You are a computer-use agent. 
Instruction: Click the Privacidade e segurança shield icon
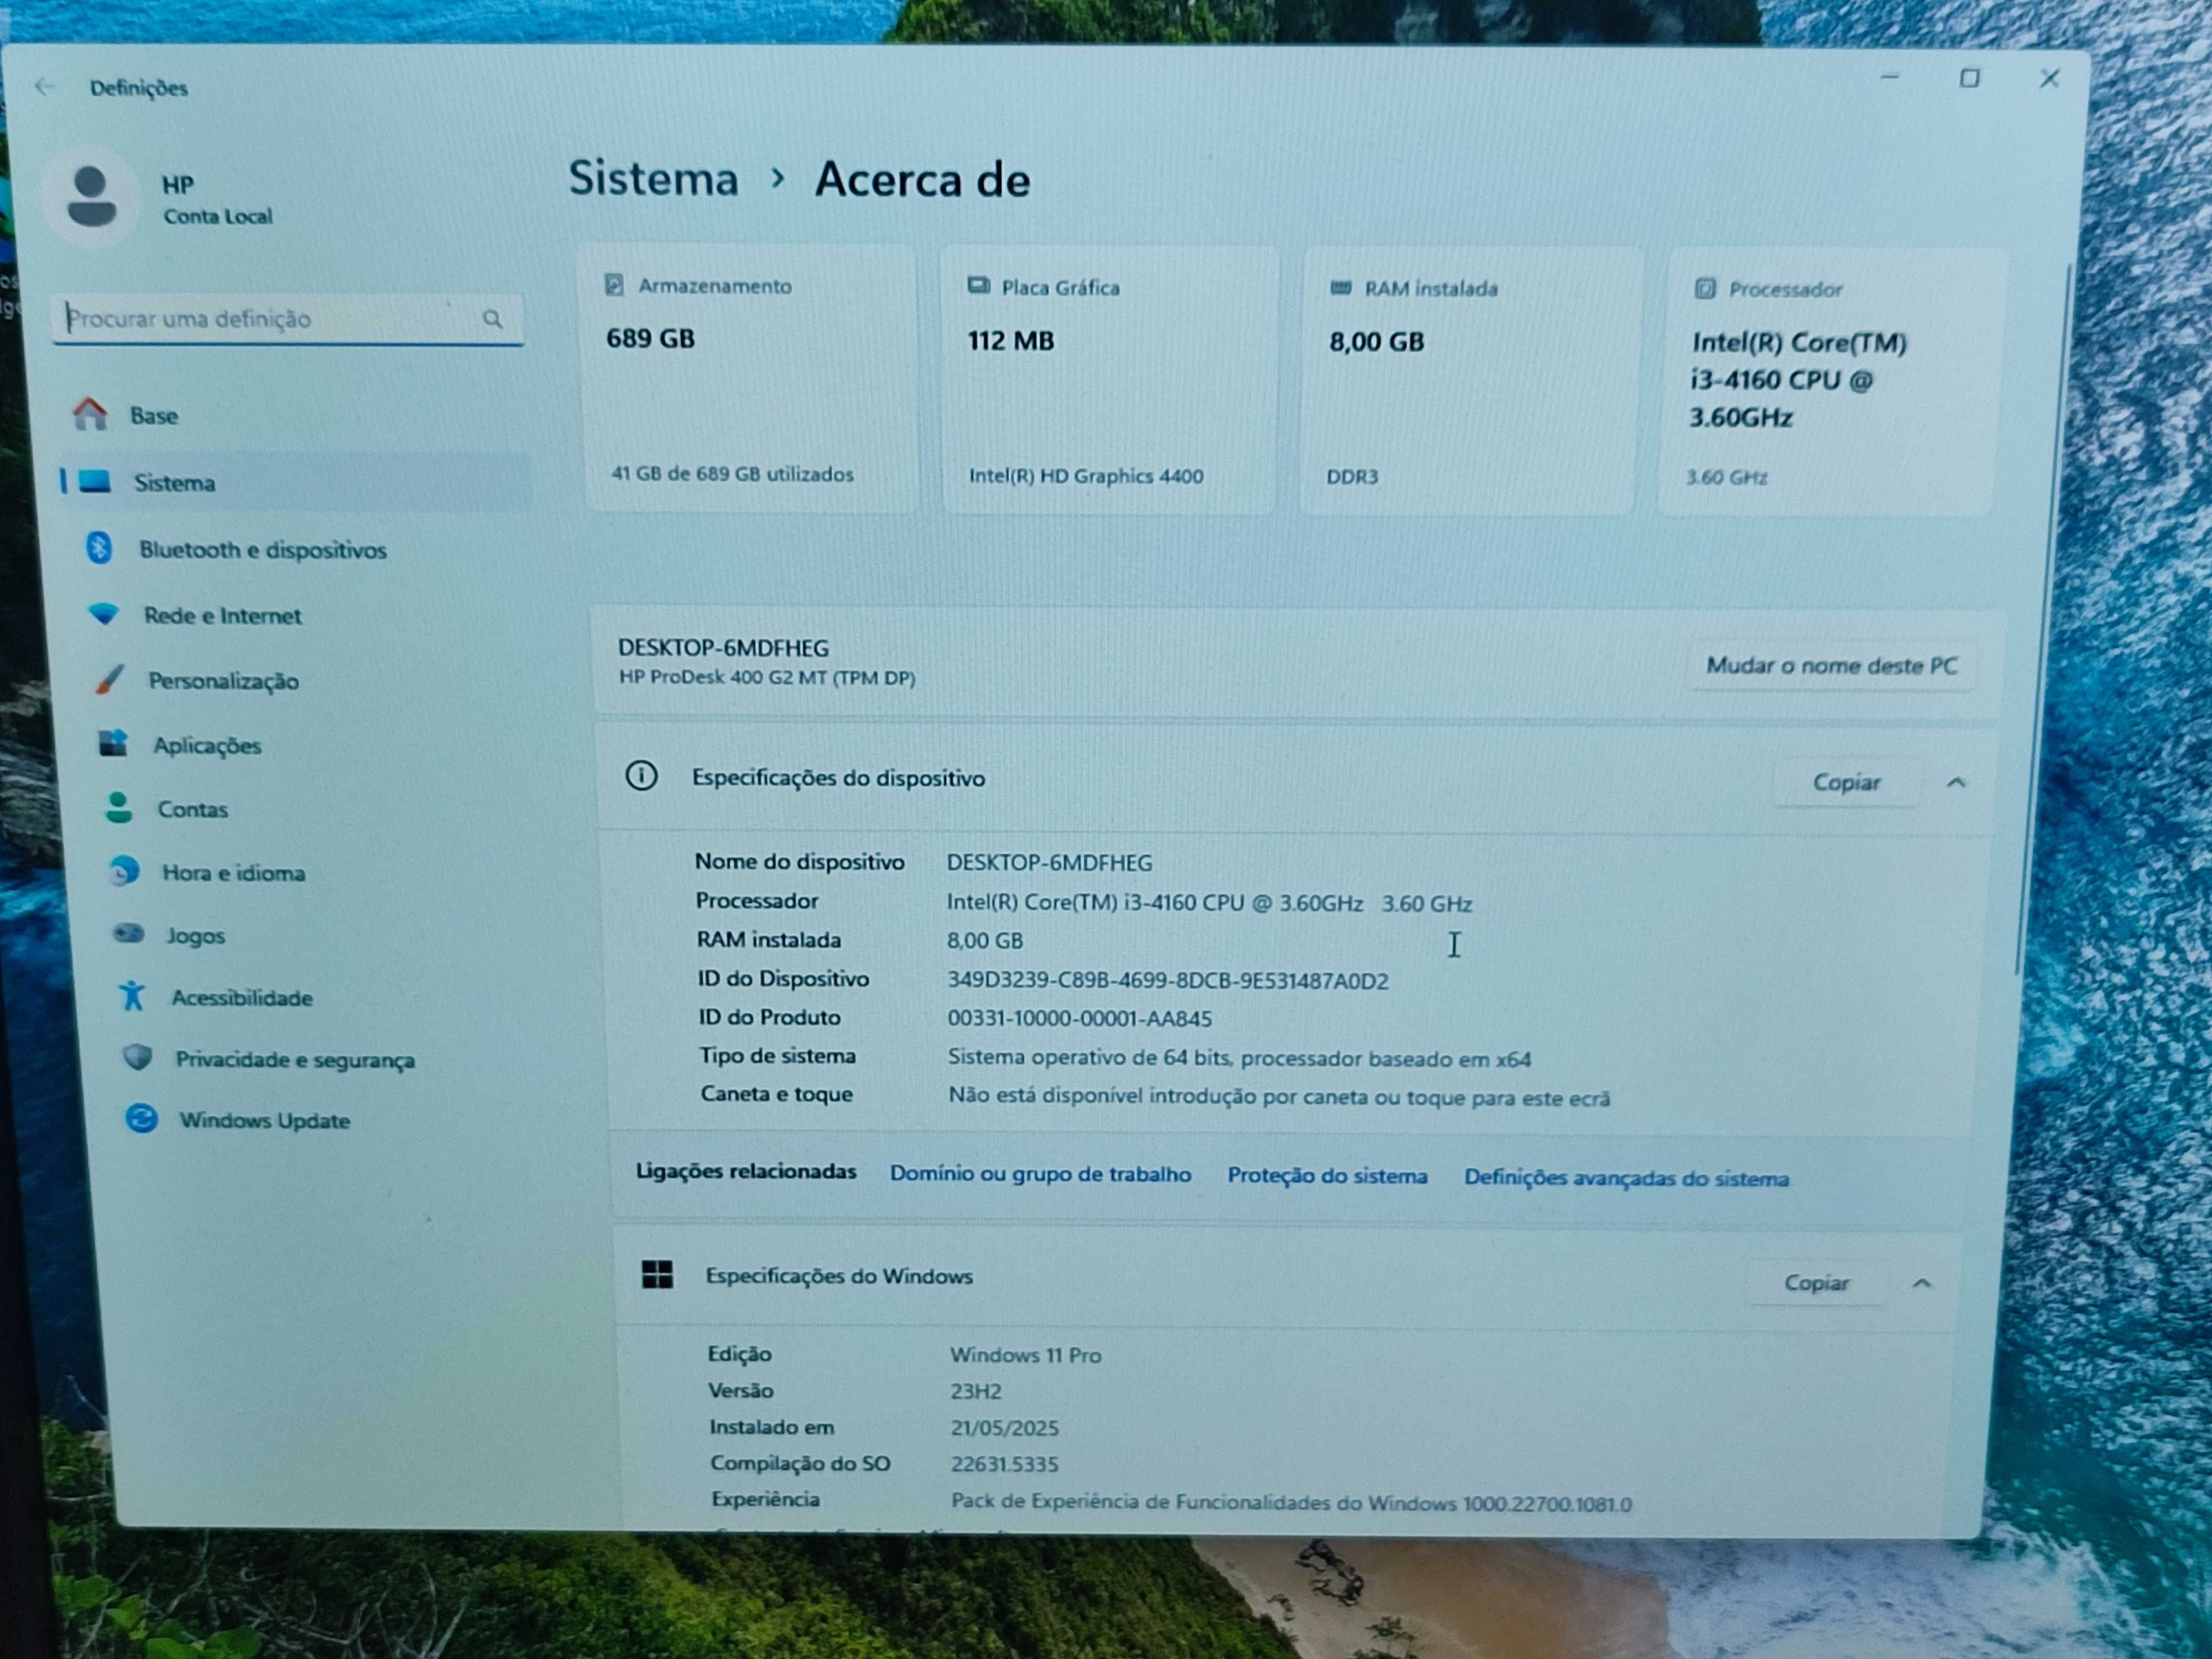[138, 1057]
